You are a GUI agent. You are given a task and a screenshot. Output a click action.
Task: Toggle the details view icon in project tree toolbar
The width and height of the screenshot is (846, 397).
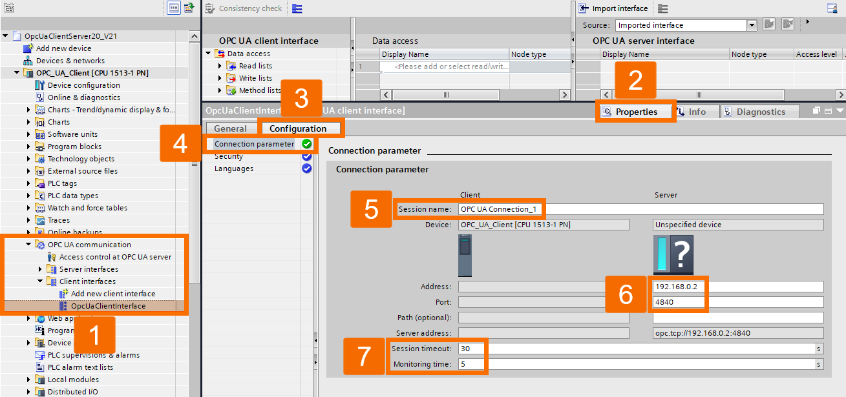(173, 8)
